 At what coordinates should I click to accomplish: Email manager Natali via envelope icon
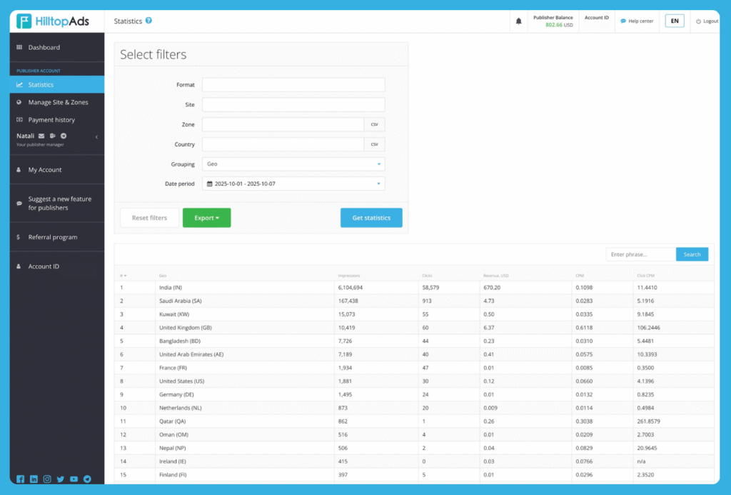(41, 136)
